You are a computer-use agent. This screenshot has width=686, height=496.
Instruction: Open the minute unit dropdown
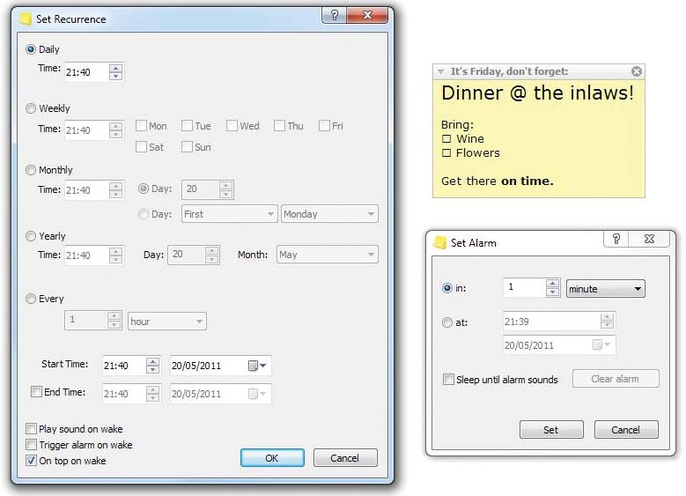pyautogui.click(x=606, y=288)
